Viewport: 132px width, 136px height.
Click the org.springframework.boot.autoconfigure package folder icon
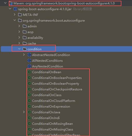20,20
